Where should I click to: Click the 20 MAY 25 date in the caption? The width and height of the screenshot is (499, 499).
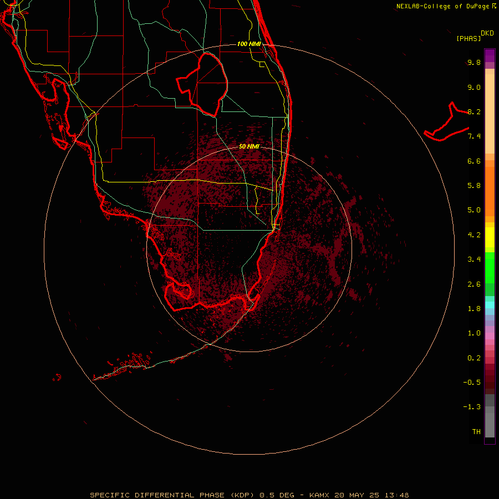point(357,495)
